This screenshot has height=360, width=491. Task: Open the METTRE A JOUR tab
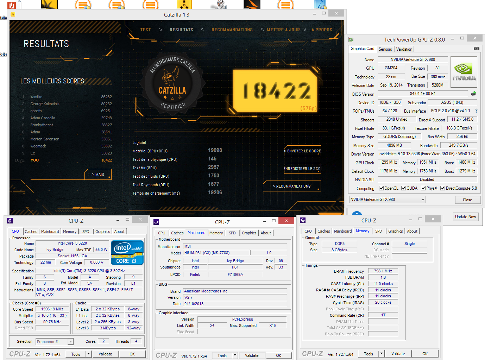click(x=283, y=30)
